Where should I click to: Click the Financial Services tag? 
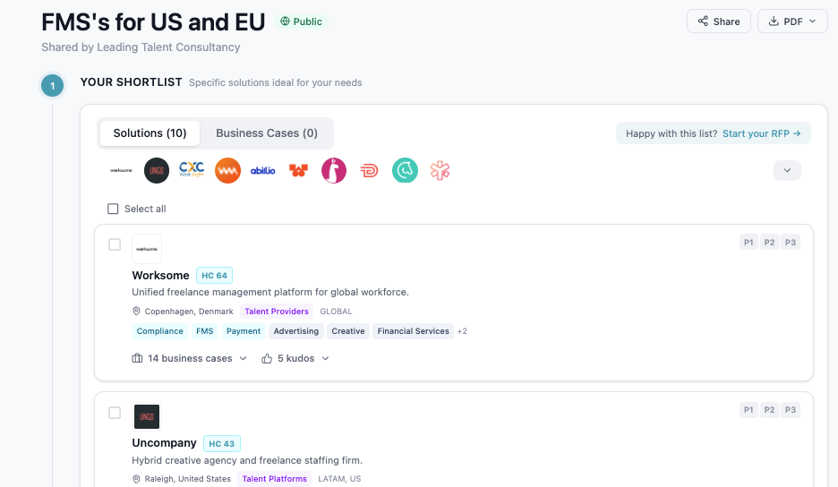413,331
